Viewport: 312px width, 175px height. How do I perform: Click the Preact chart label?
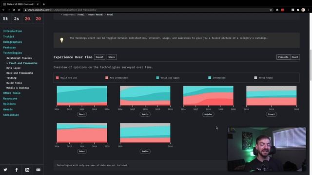point(271,114)
